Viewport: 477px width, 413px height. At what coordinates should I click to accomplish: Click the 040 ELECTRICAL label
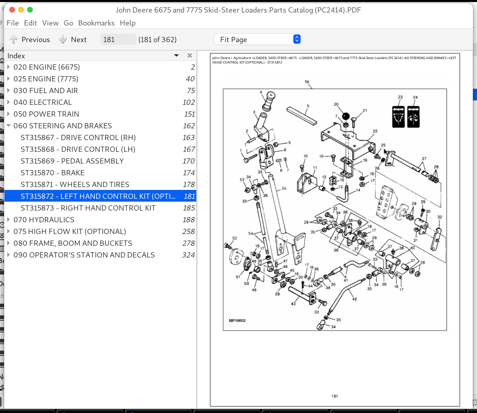click(42, 102)
